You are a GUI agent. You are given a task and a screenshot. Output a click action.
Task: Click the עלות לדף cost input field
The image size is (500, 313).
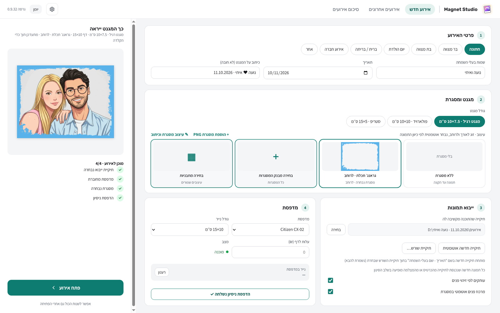tap(270, 252)
